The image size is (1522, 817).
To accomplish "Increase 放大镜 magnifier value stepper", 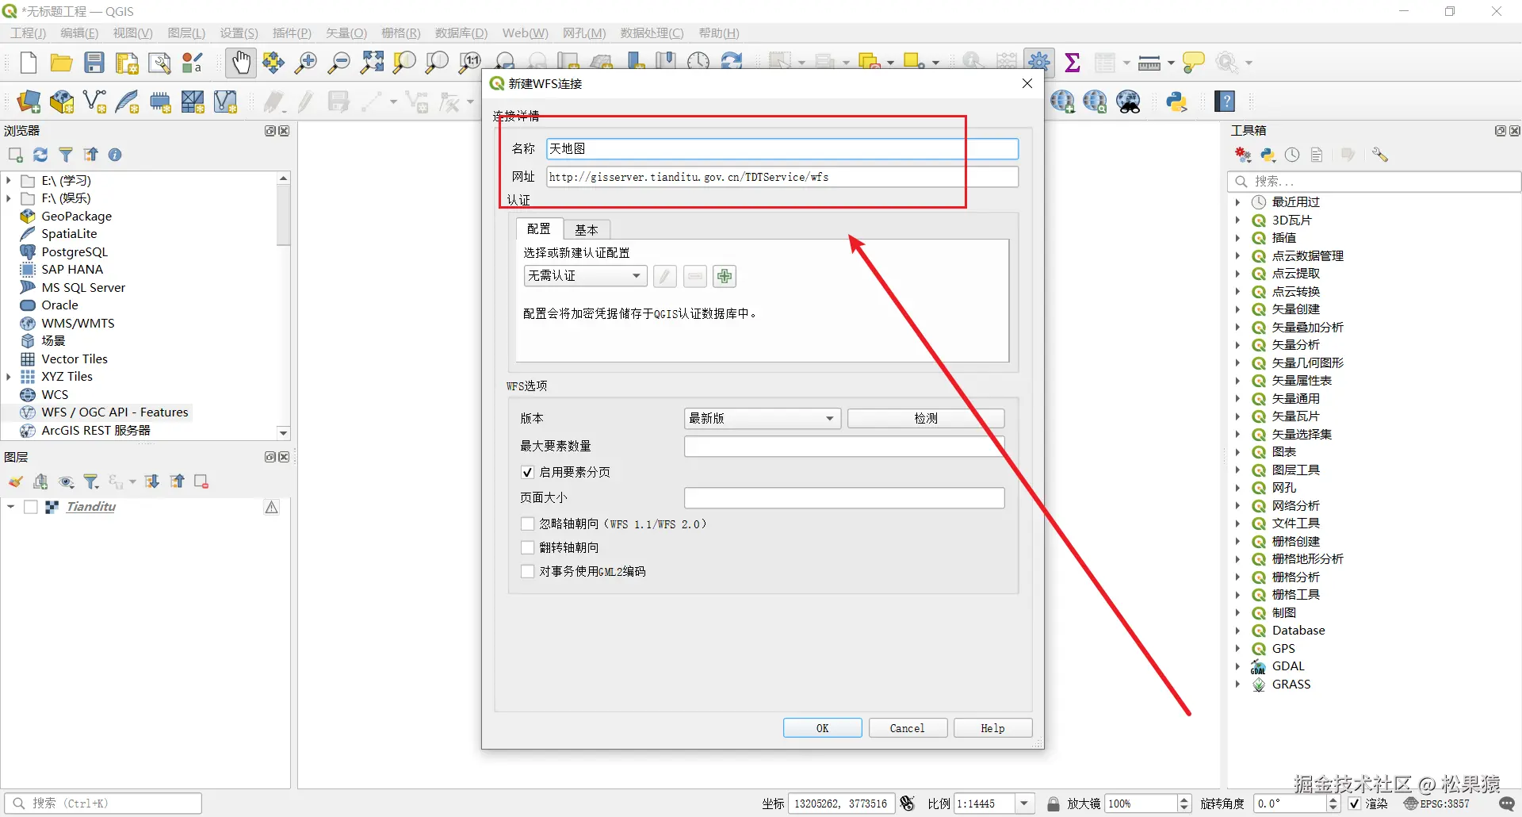I will pyautogui.click(x=1184, y=799).
